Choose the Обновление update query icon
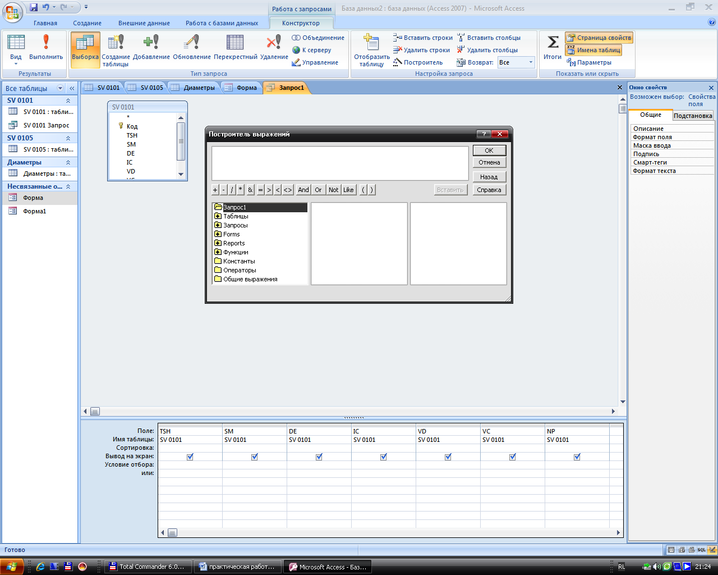This screenshot has height=575, width=718. pyautogui.click(x=192, y=42)
